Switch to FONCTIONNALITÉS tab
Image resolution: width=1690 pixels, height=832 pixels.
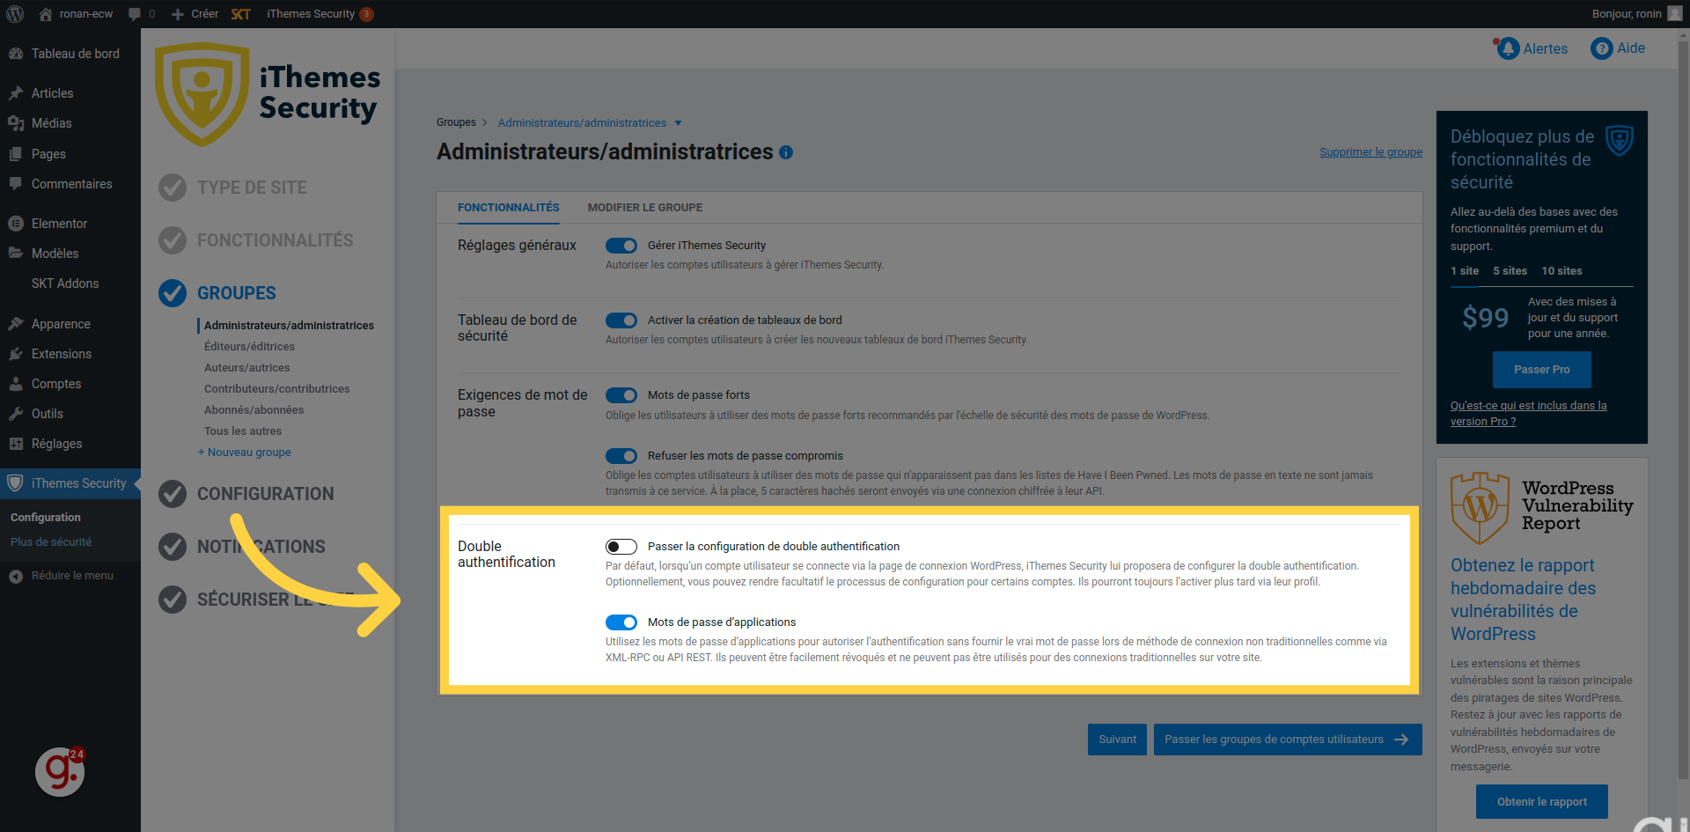coord(508,208)
